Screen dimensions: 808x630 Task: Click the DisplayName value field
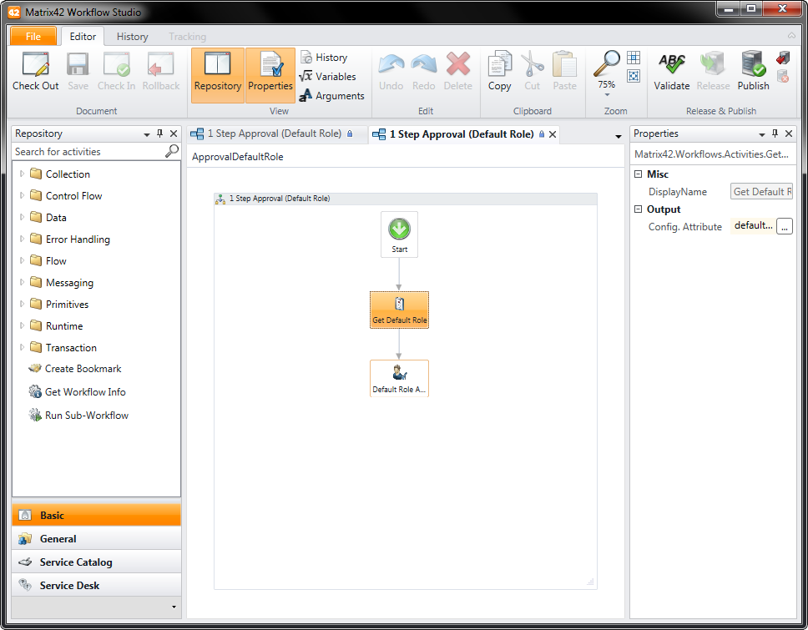[761, 192]
